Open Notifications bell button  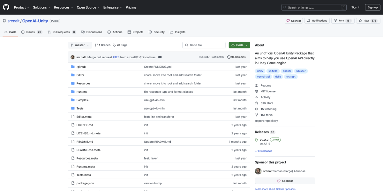tap(317, 21)
